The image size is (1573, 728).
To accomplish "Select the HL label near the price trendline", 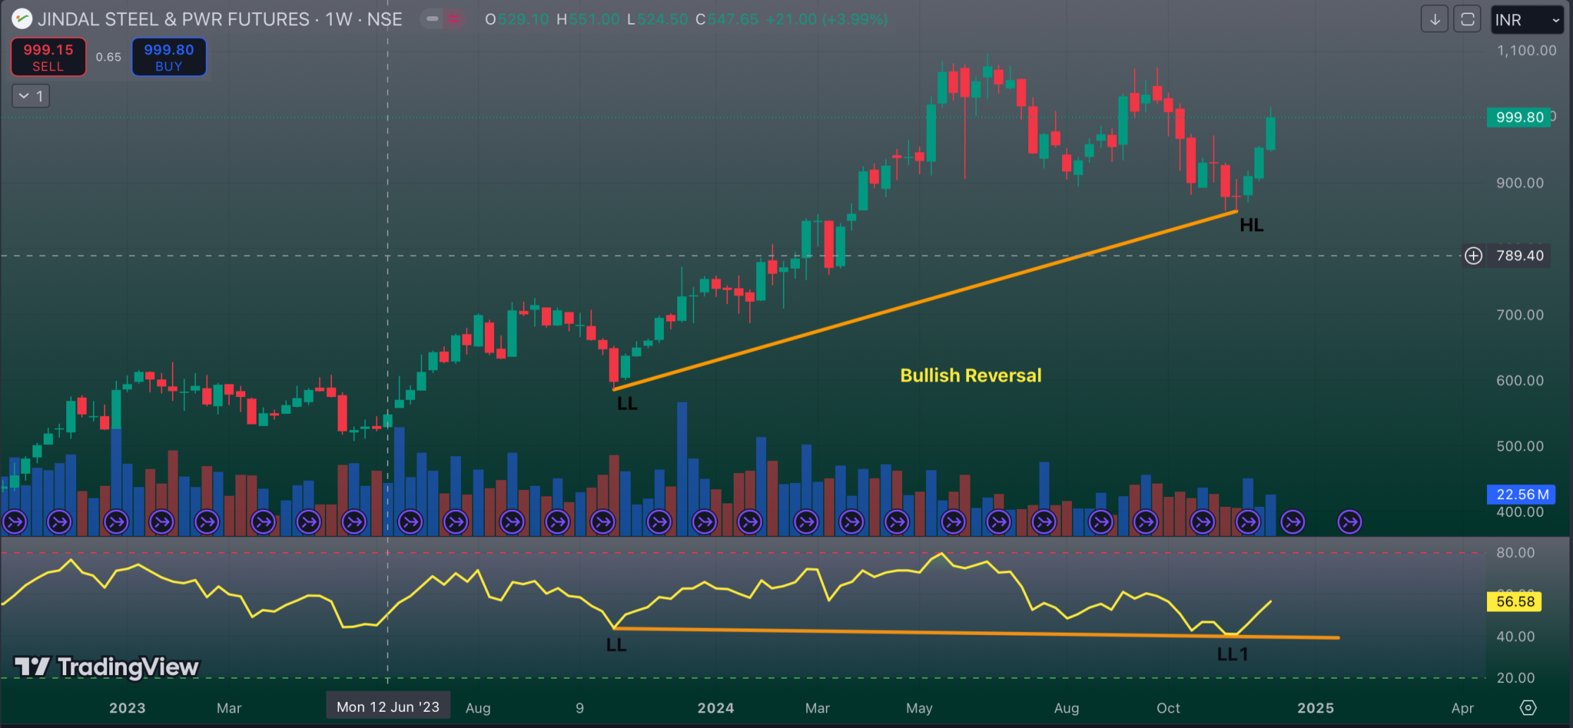I will click(x=1252, y=225).
